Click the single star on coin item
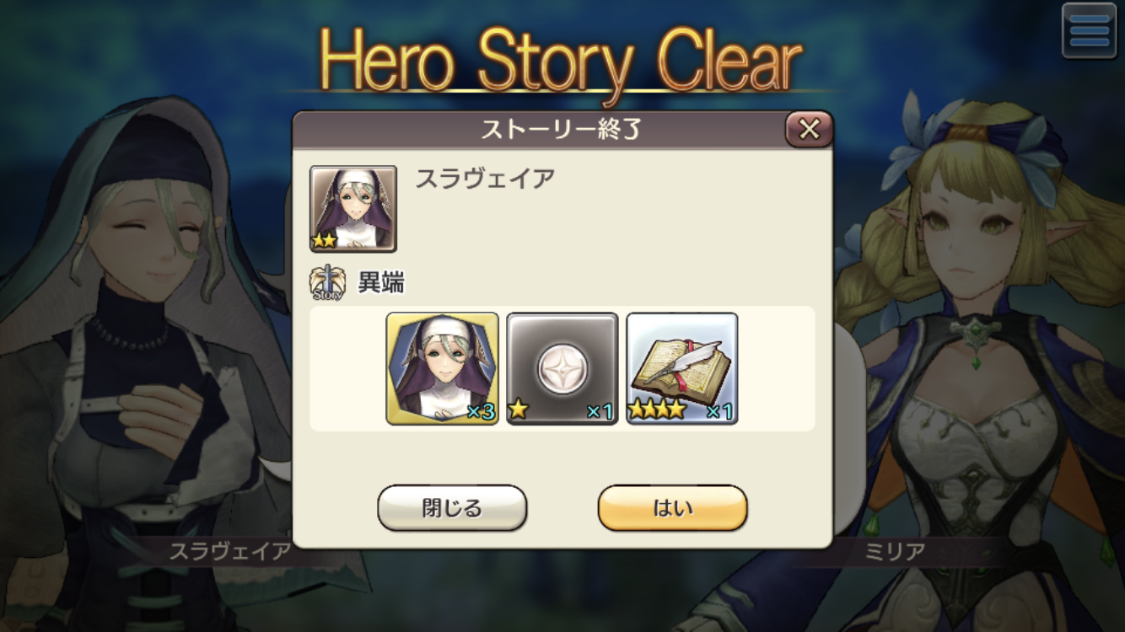This screenshot has height=632, width=1125. [519, 411]
